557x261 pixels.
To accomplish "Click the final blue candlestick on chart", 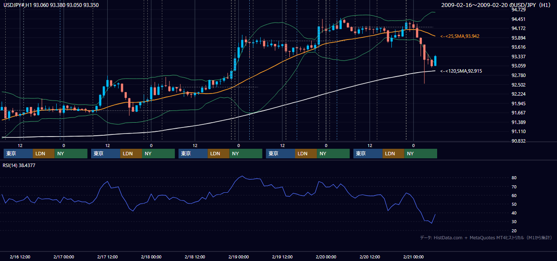I will [435, 61].
